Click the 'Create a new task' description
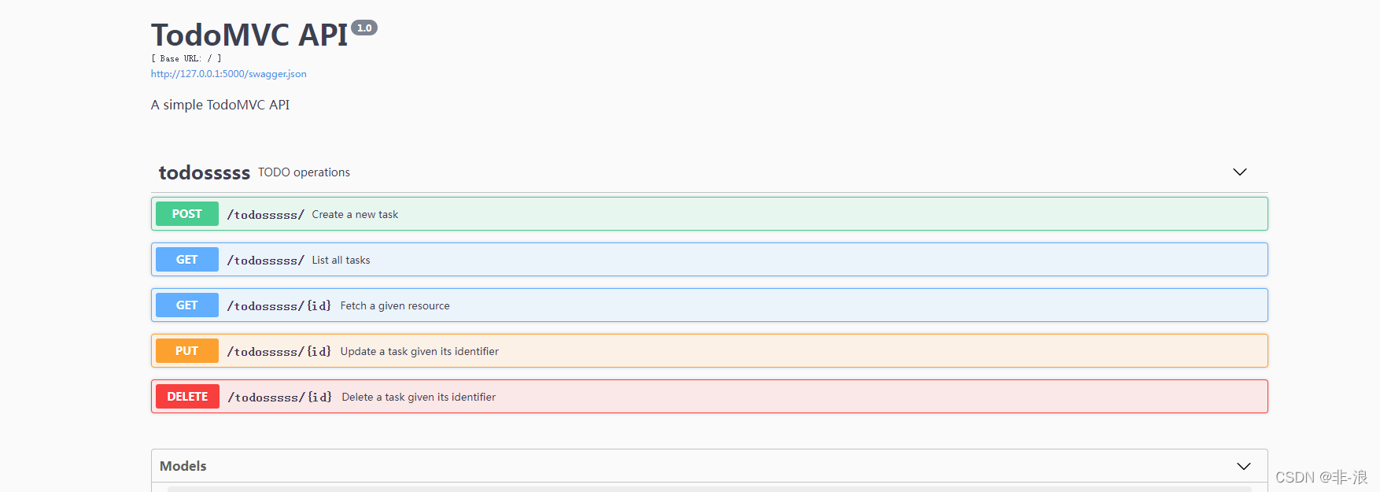 point(355,214)
